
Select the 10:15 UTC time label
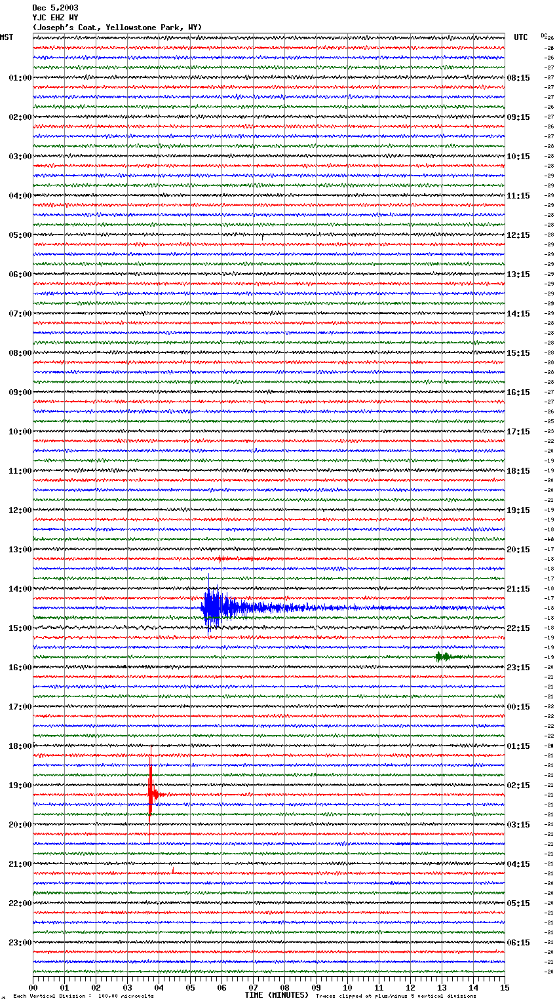point(518,157)
